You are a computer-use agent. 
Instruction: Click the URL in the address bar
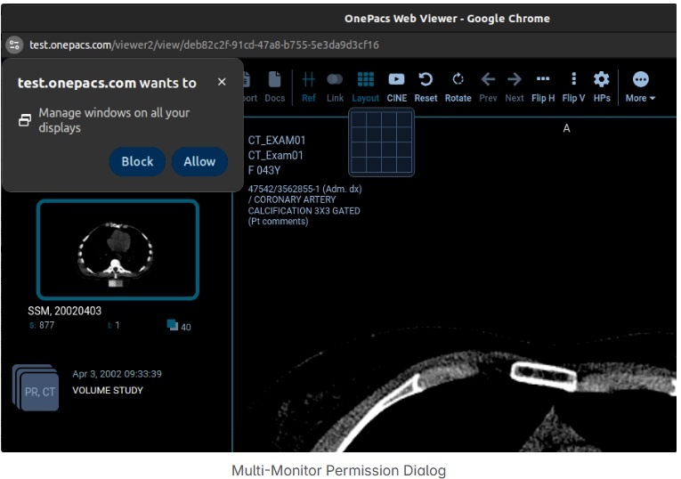204,45
